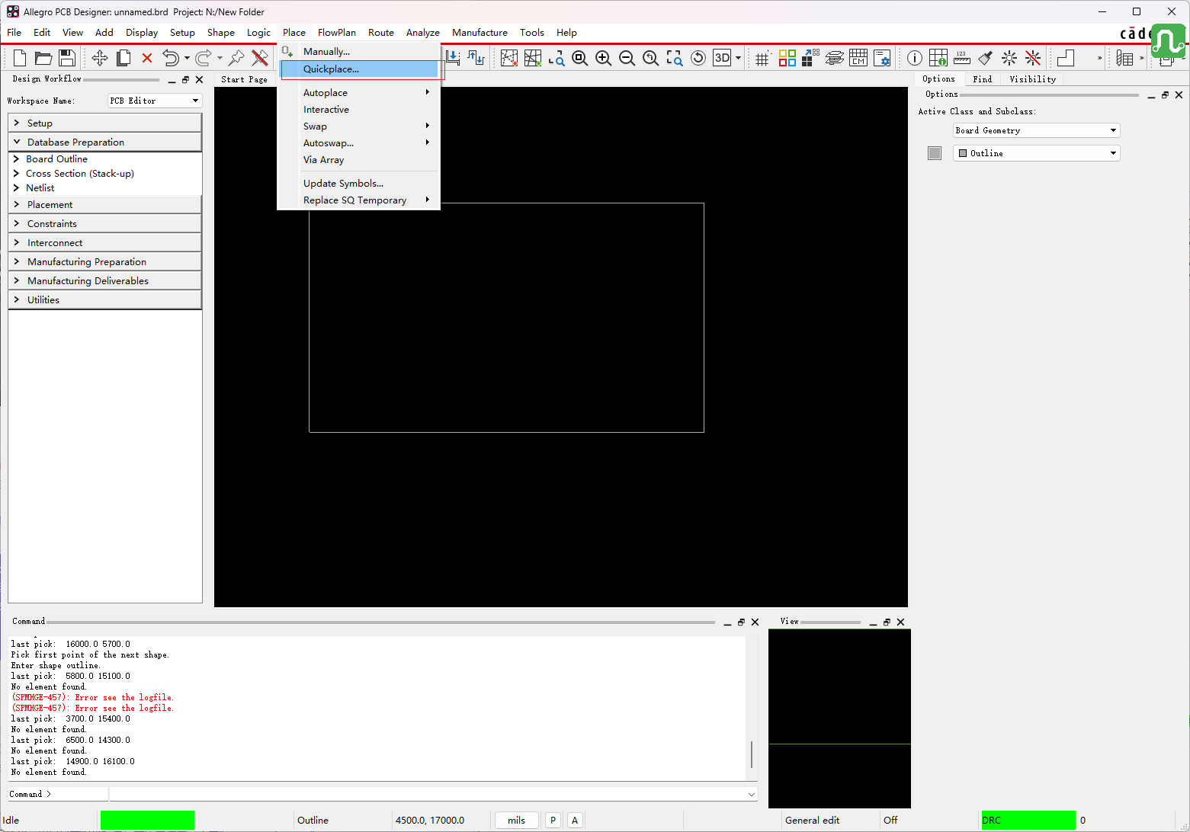Open the Board Outline tree item
1190x832 pixels.
click(56, 158)
